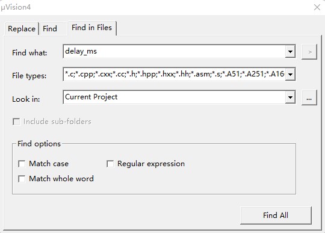This screenshot has width=325, height=233.
Task: Select the Find in Files tab
Action: (x=92, y=28)
